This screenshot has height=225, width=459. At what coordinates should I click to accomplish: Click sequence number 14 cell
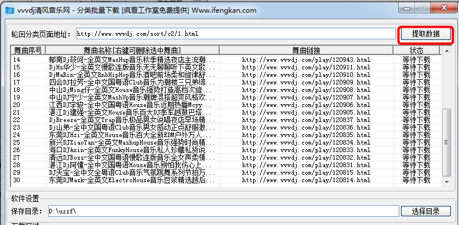[x=17, y=60]
